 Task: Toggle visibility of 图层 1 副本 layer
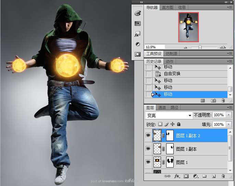click(x=148, y=149)
